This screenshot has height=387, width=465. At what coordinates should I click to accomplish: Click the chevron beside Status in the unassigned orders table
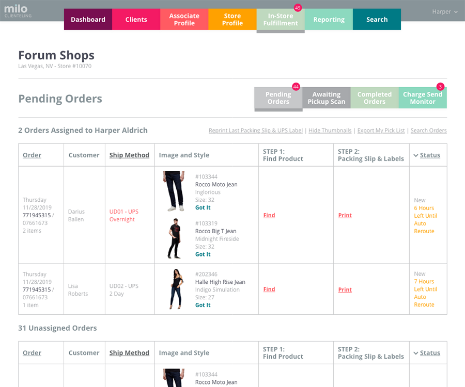(x=416, y=353)
